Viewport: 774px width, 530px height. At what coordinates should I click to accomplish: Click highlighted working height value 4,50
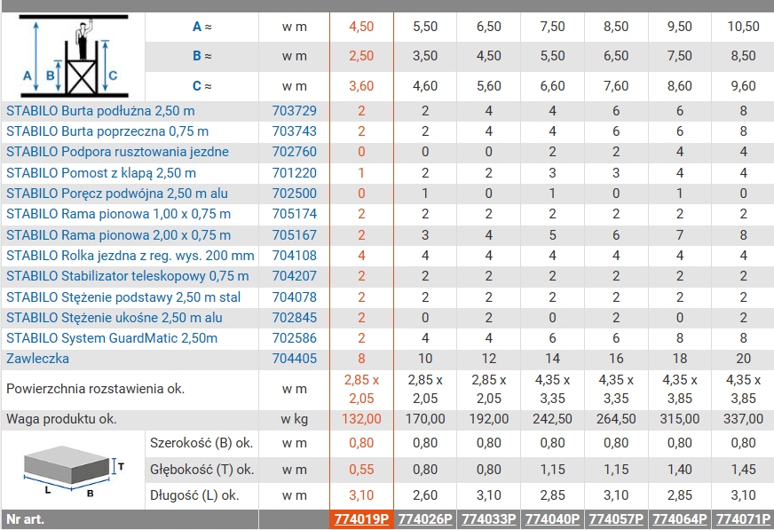(x=361, y=27)
